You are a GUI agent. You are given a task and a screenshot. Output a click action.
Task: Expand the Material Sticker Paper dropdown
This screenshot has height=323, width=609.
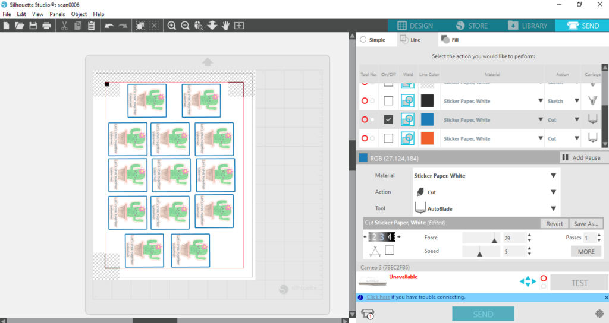click(x=553, y=176)
